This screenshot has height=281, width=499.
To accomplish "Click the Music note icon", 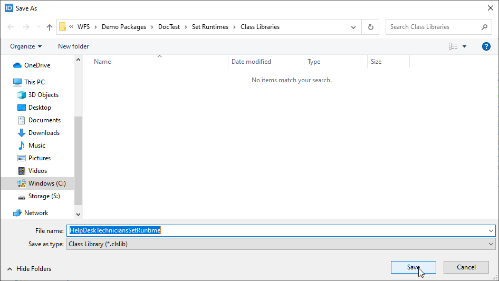I will point(21,146).
